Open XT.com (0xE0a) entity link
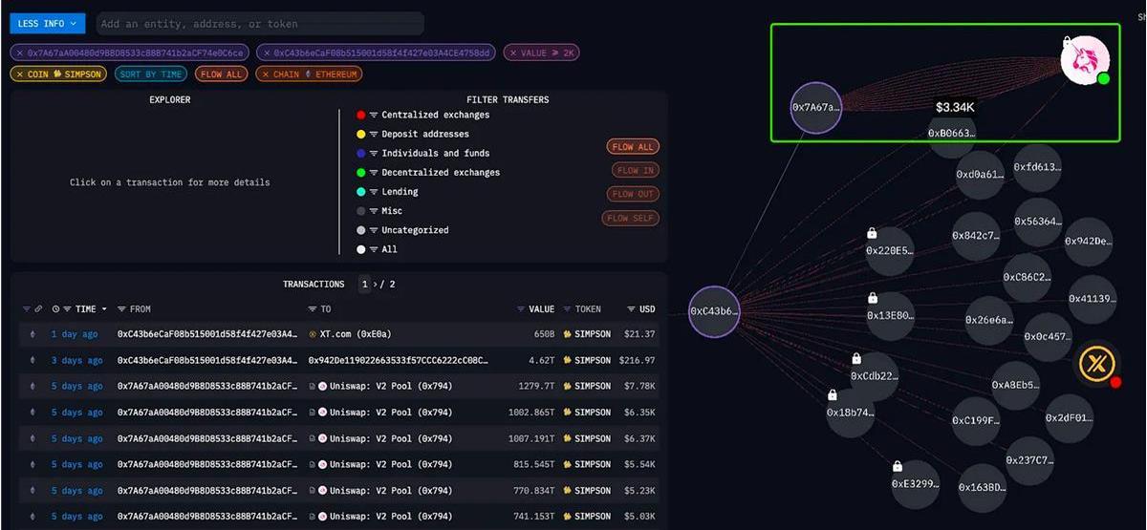The height and width of the screenshot is (530, 1147). (x=356, y=334)
